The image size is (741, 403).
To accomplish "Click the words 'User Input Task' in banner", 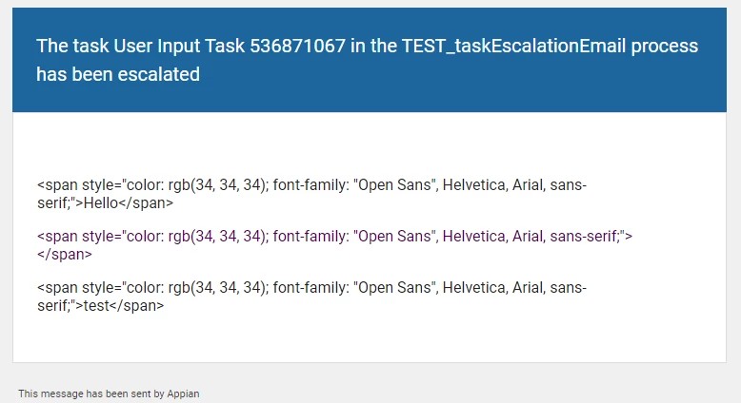I will pos(179,47).
